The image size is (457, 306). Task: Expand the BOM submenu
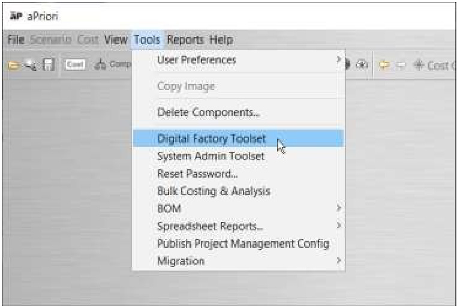[338, 209]
